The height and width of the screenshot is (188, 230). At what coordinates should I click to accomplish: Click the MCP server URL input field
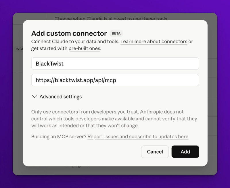coord(115,80)
